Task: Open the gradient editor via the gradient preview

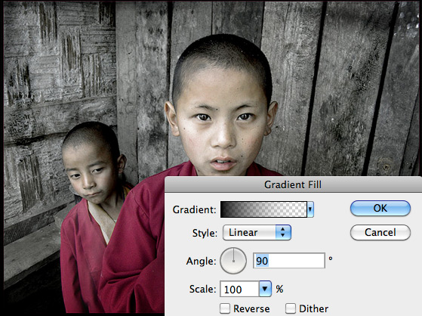Action: coord(263,209)
